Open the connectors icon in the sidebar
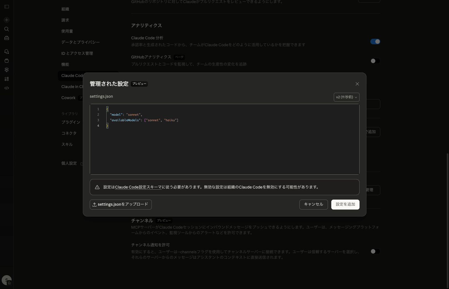Screen dimensions: 449x289 [x=6, y=70]
